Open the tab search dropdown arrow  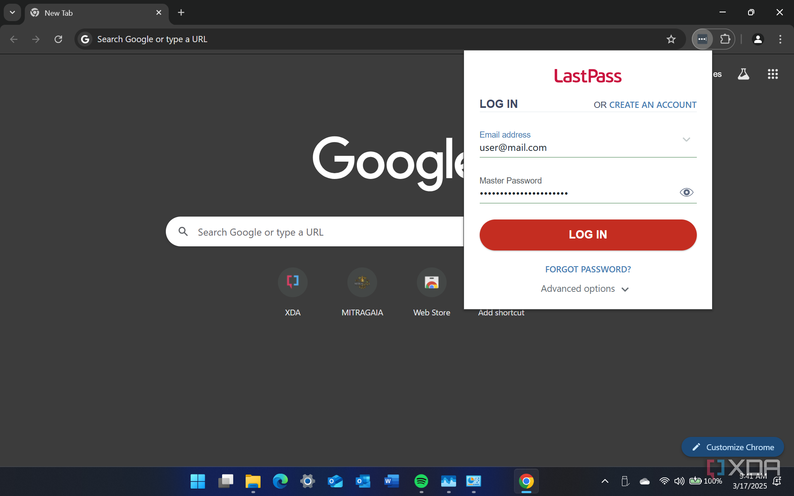pos(12,12)
